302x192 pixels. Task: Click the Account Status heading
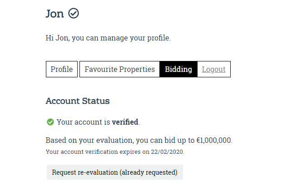point(78,101)
